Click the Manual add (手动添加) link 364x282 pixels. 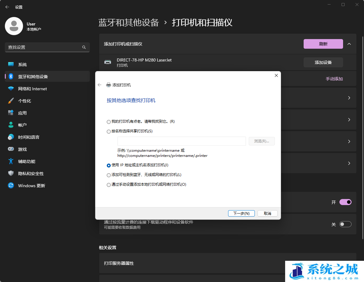coord(334,79)
